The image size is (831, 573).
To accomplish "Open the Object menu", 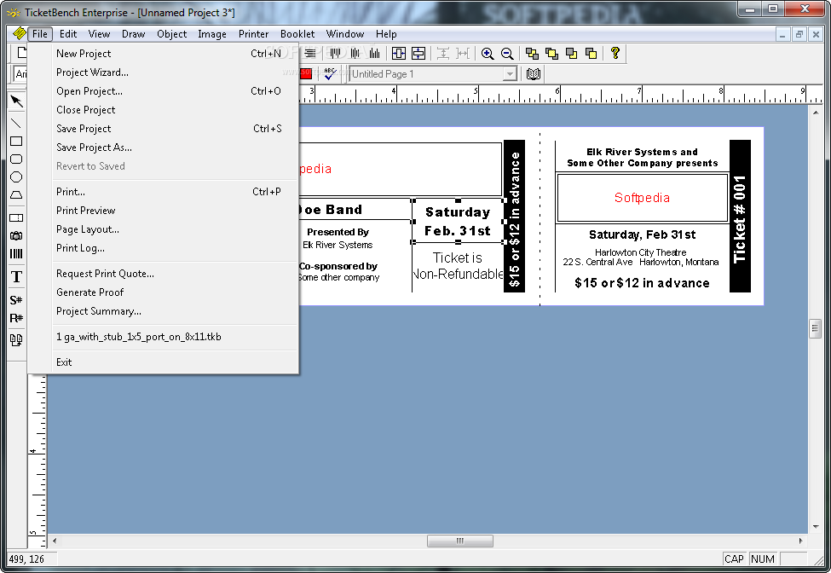I will [171, 34].
